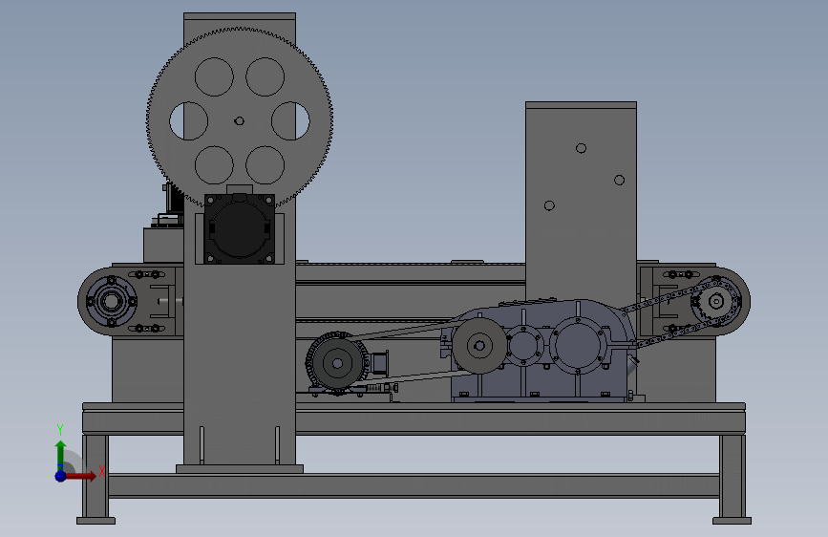Image resolution: width=828 pixels, height=537 pixels.
Task: Select the finned electric motor with belt pulley
Action: tap(337, 363)
